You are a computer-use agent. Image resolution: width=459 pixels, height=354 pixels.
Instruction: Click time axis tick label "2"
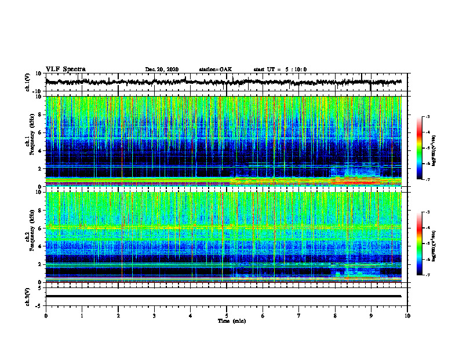[118, 316]
